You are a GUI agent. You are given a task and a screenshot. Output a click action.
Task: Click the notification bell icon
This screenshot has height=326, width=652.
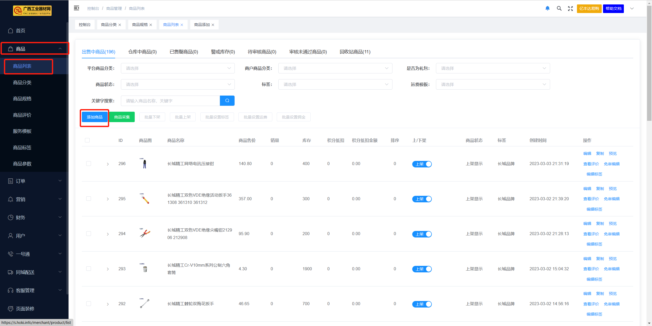click(x=548, y=8)
